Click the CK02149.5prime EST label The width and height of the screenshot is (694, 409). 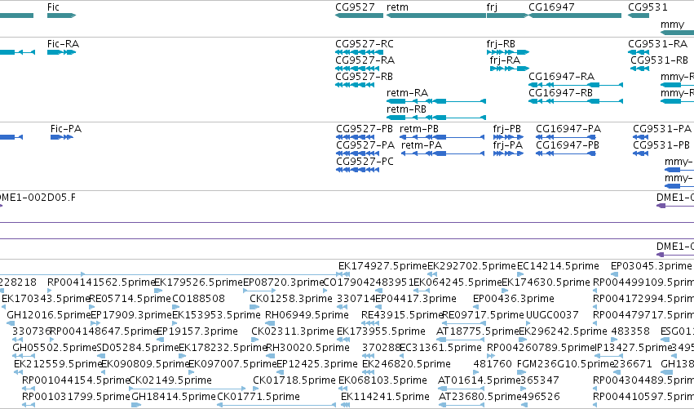pyautogui.click(x=170, y=380)
